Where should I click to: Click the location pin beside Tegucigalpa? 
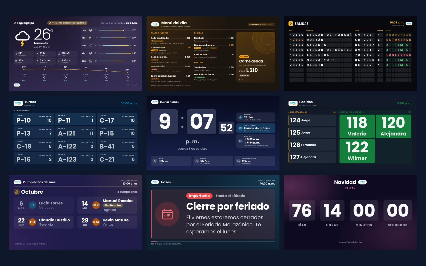[x=15, y=23]
